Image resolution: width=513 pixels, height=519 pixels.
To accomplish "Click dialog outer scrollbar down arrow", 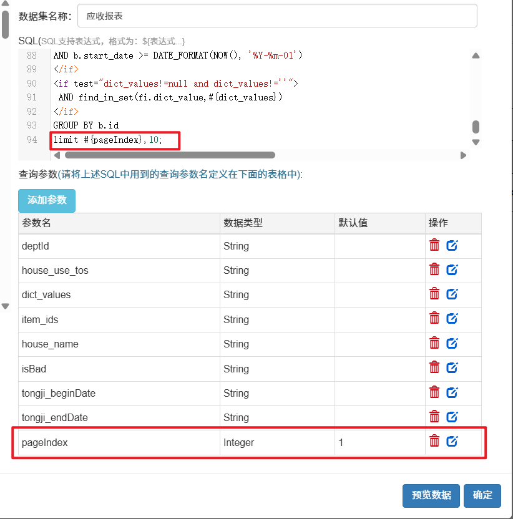I will [5, 306].
